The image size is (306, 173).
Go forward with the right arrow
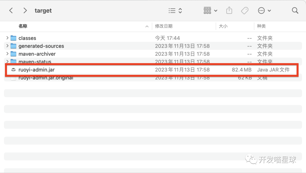25,10
